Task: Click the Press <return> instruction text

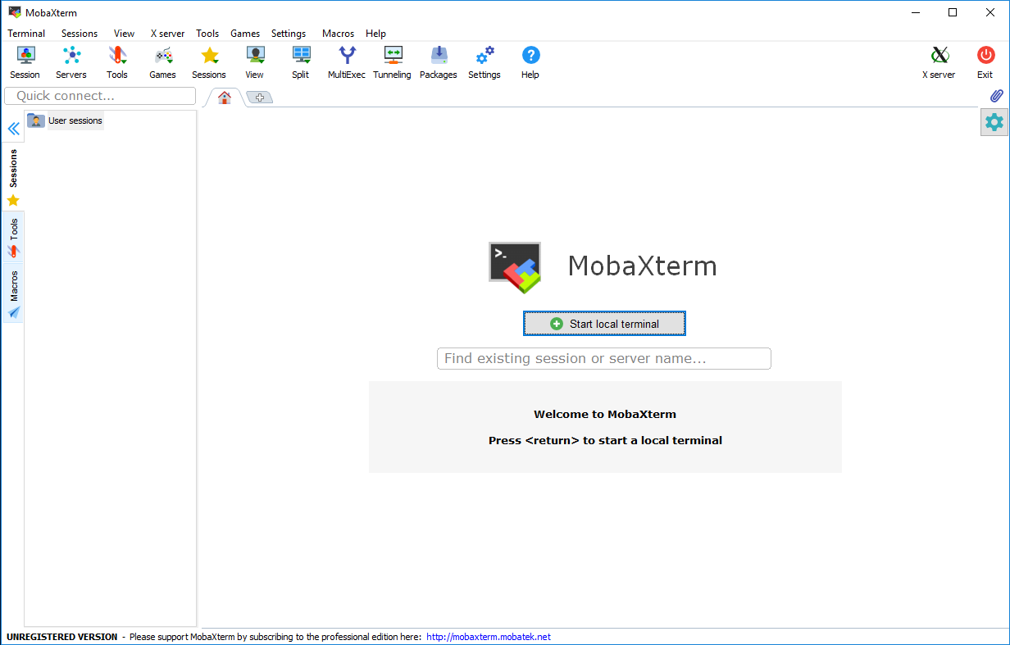Action: [x=605, y=440]
